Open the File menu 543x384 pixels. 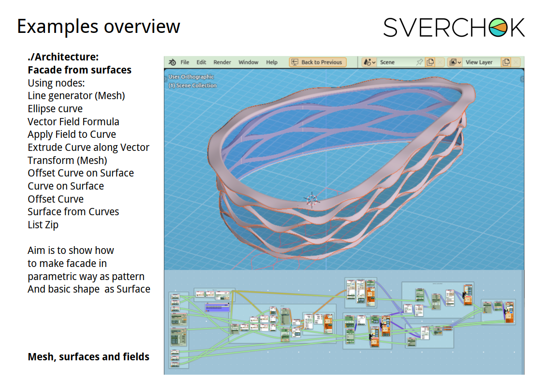[x=185, y=62]
